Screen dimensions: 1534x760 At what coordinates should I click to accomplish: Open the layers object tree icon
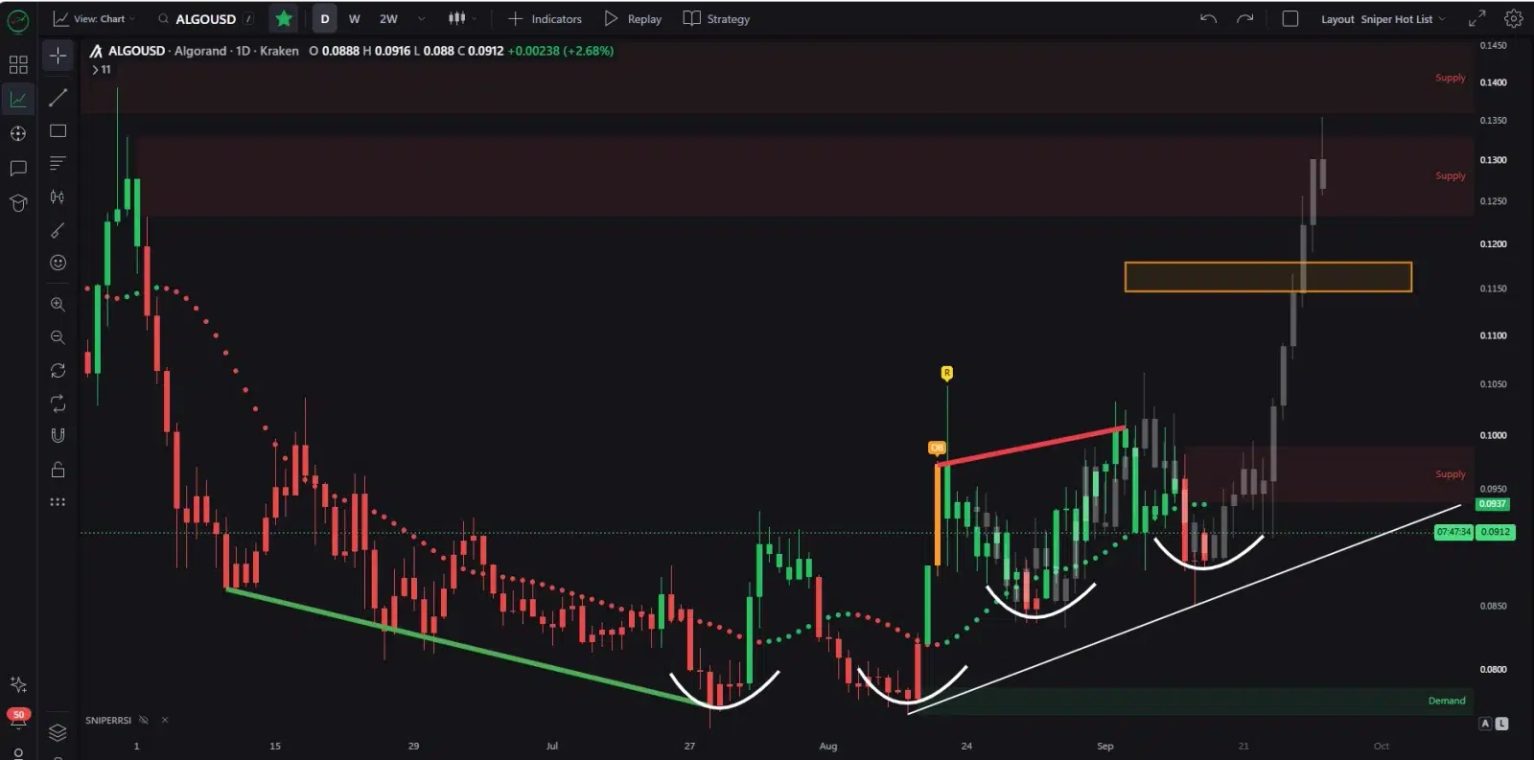pyautogui.click(x=58, y=732)
